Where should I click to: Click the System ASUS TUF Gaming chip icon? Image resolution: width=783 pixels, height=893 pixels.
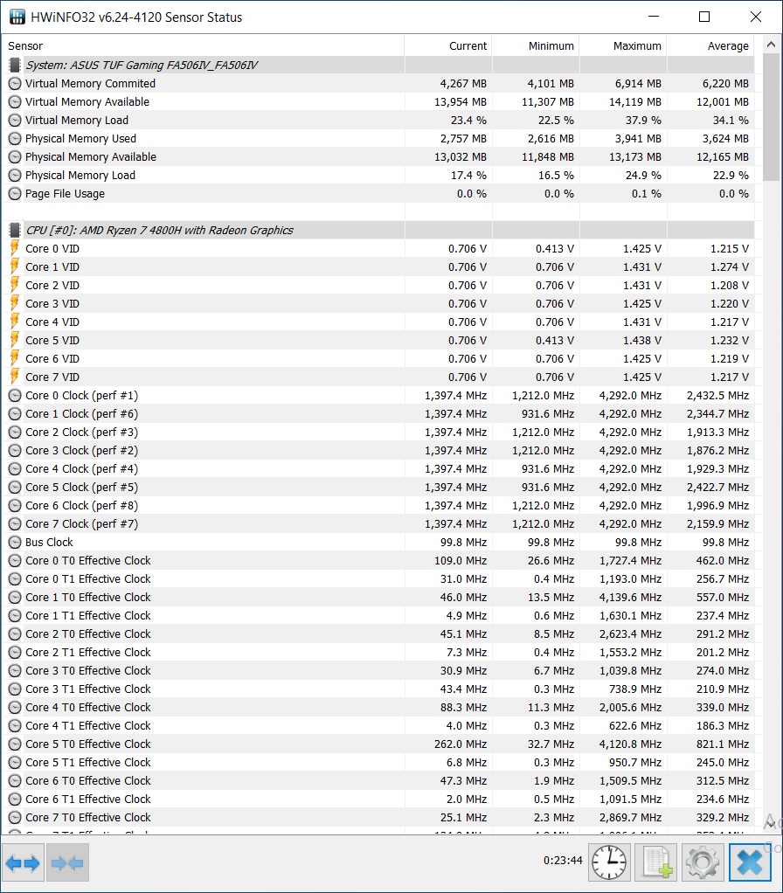coord(15,65)
